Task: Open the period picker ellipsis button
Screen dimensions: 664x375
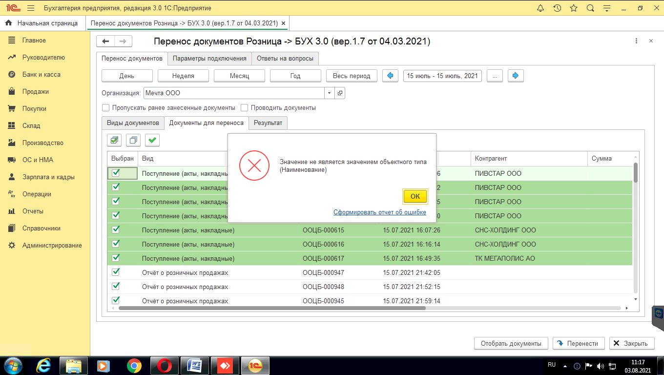Action: (x=495, y=76)
